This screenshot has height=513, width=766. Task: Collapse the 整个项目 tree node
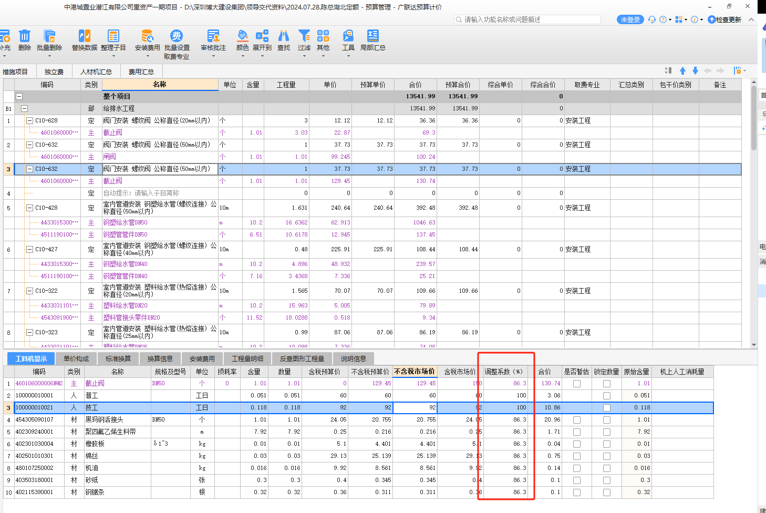point(19,96)
